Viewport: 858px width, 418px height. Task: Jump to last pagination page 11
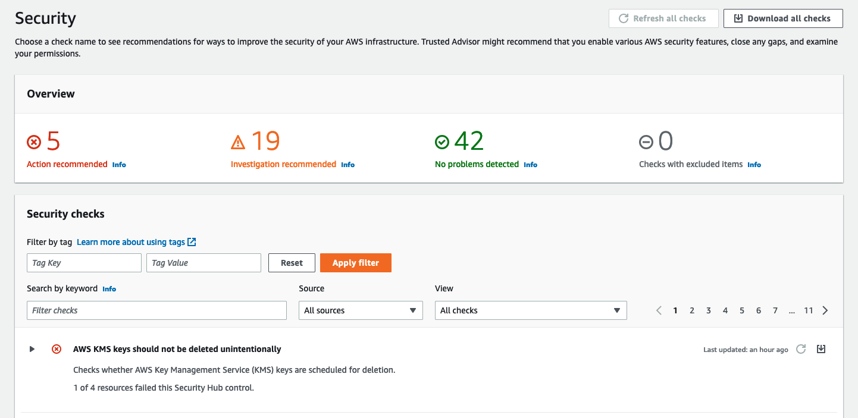tap(809, 310)
